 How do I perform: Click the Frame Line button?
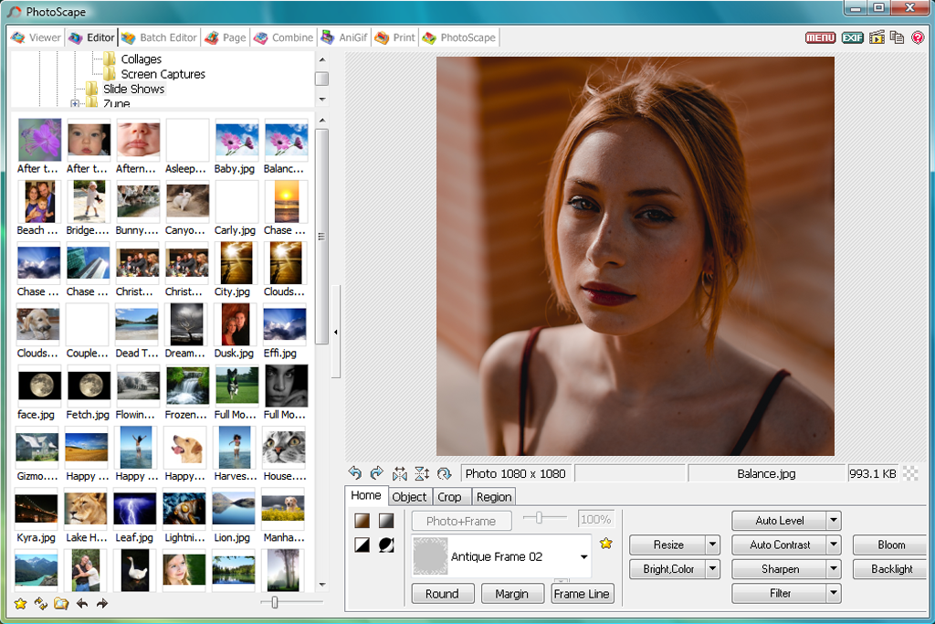582,594
